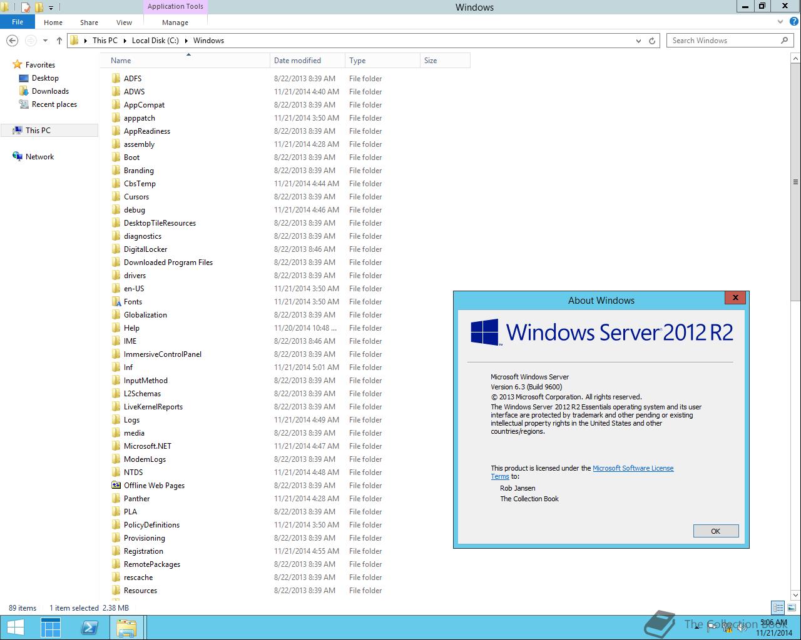Open Microsoft Software License Terms link
The height and width of the screenshot is (640, 801).
tap(633, 468)
